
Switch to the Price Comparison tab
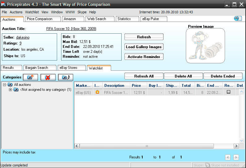click(43, 19)
